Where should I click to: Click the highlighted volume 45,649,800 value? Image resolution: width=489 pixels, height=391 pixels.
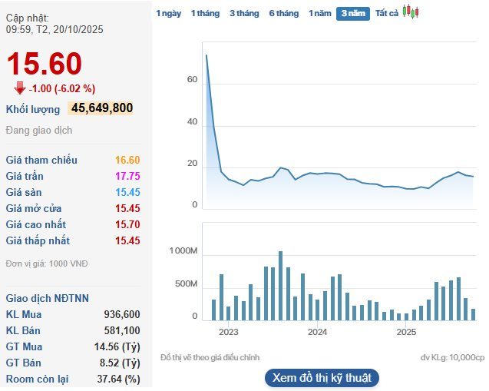tap(101, 108)
